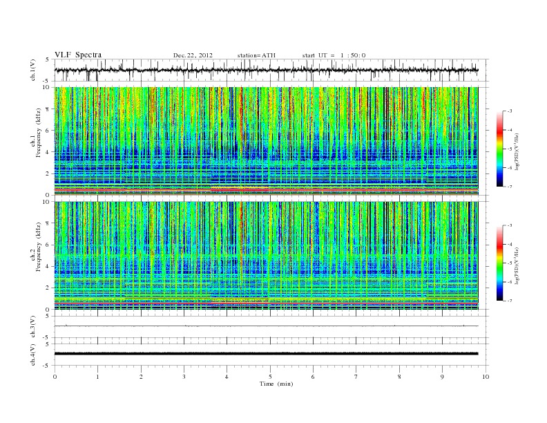Click time axis tick label "6" at bottom
Viewport: 547px width, 423px height.
pyautogui.click(x=313, y=377)
